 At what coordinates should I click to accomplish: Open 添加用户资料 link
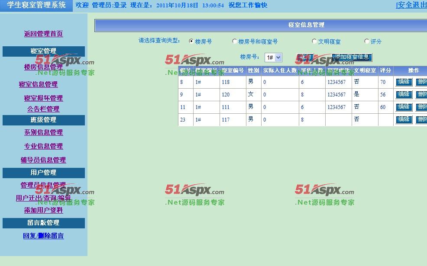[43, 210]
